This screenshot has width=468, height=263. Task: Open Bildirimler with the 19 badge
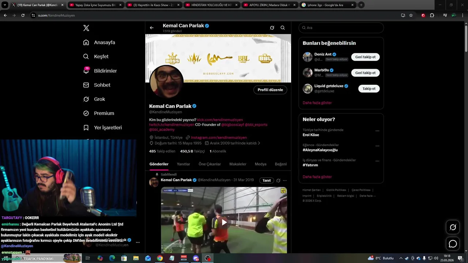coord(100,71)
